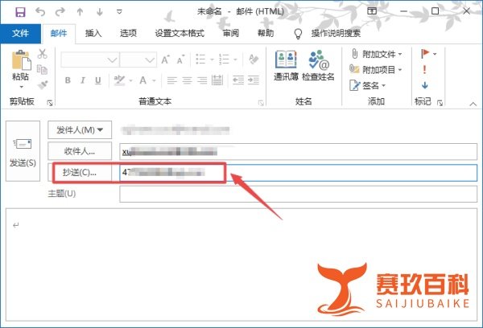
Task: Cut selection with the scissors icon
Action: click(42, 54)
